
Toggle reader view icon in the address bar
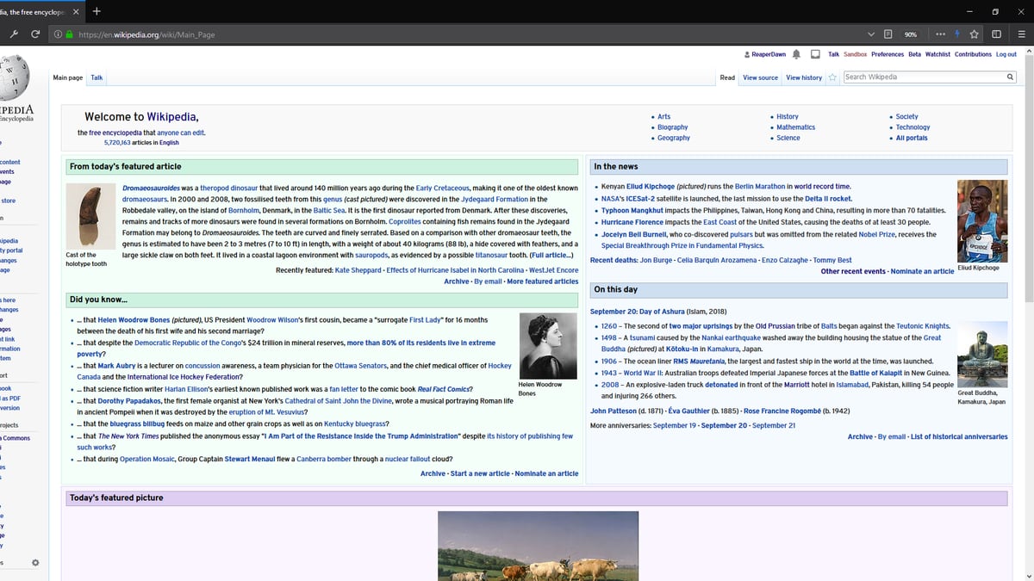pos(888,34)
